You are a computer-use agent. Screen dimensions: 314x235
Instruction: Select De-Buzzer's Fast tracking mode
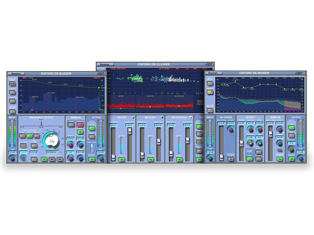(x=23, y=136)
